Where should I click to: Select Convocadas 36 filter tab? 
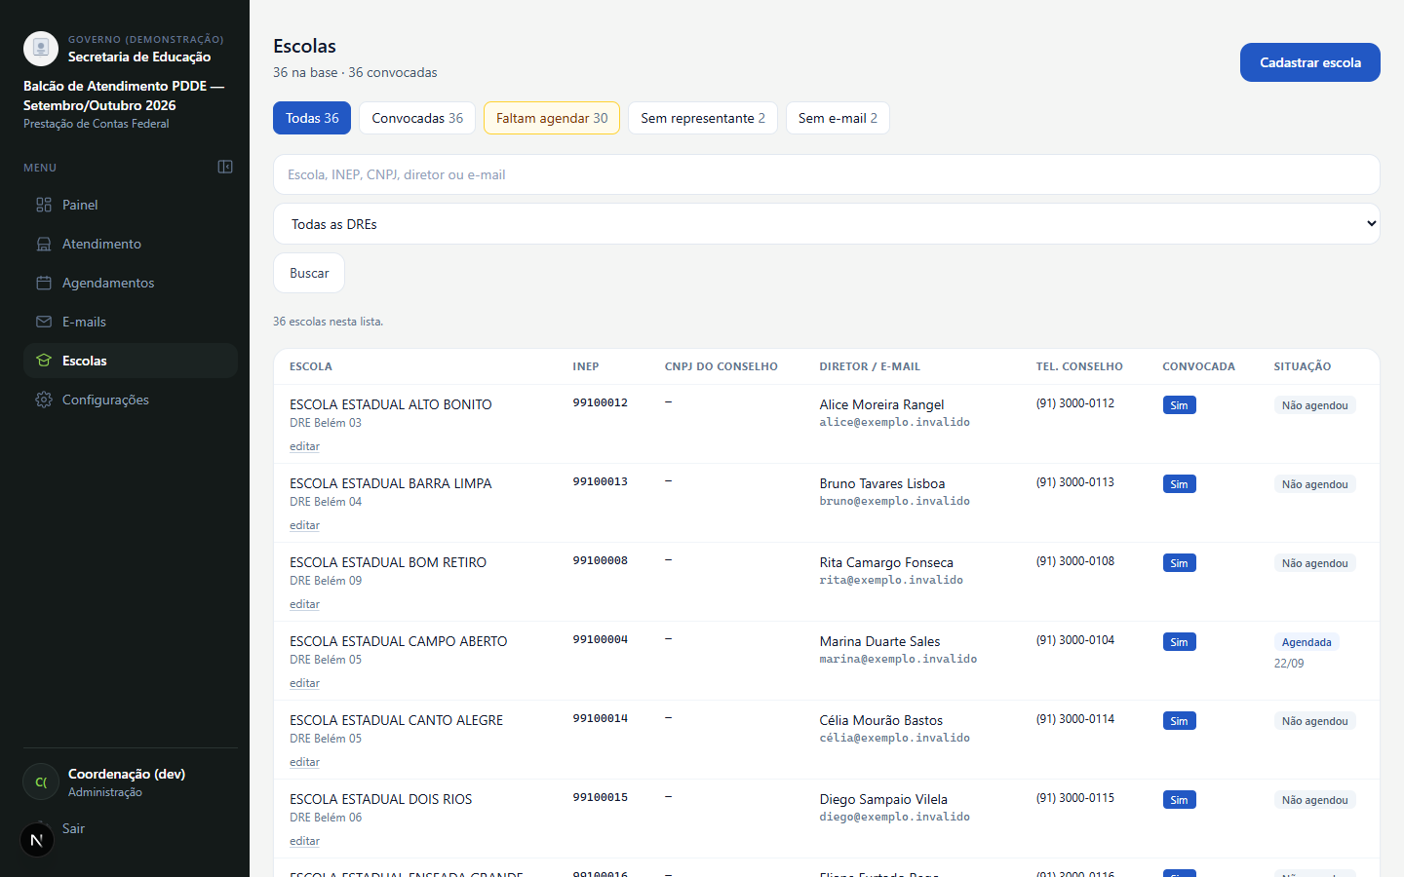(417, 118)
